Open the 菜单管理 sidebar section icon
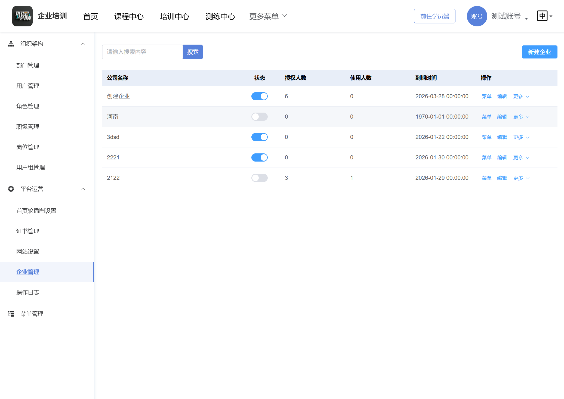Viewport: 564px width, 399px height. [x=11, y=314]
